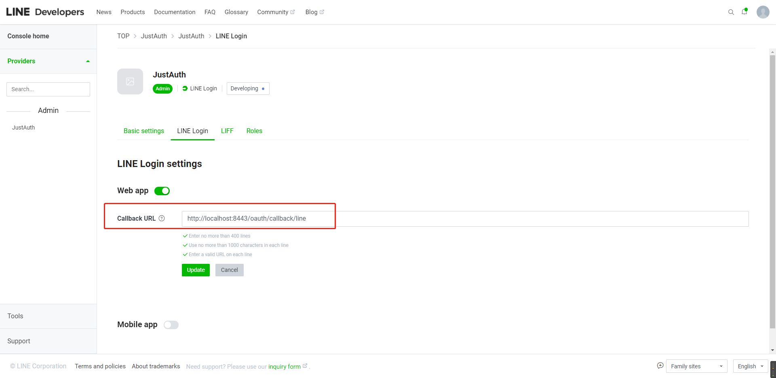Open the notifications bell
The height and width of the screenshot is (378, 776).
point(744,12)
